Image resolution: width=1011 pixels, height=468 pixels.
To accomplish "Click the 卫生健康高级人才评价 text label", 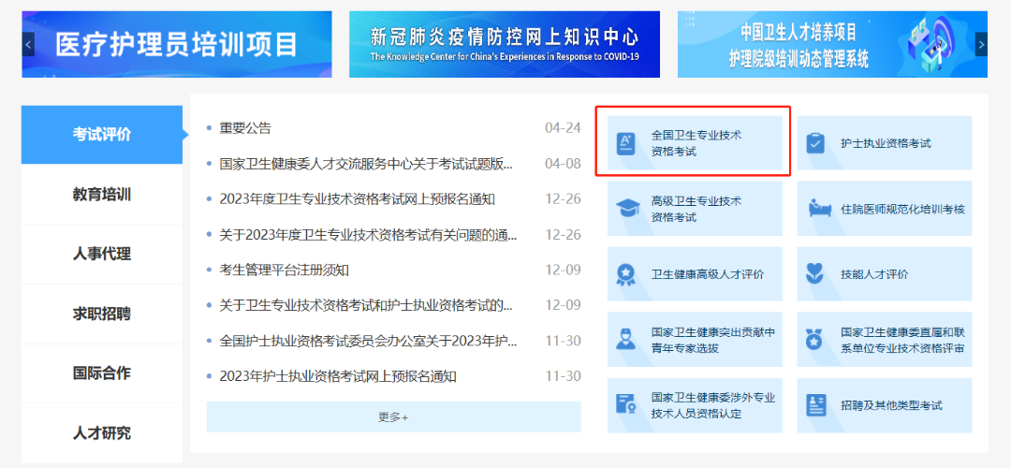I will pyautogui.click(x=708, y=274).
